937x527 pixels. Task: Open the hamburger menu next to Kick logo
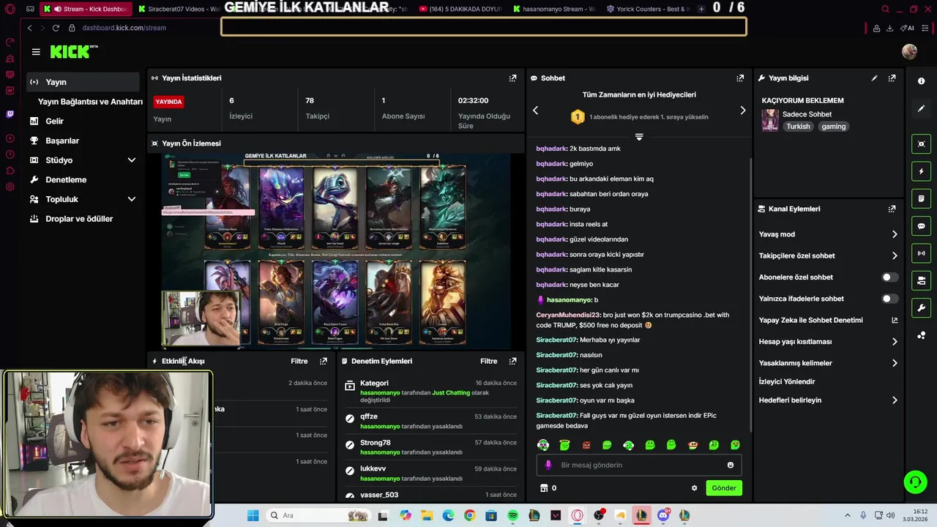click(x=36, y=52)
